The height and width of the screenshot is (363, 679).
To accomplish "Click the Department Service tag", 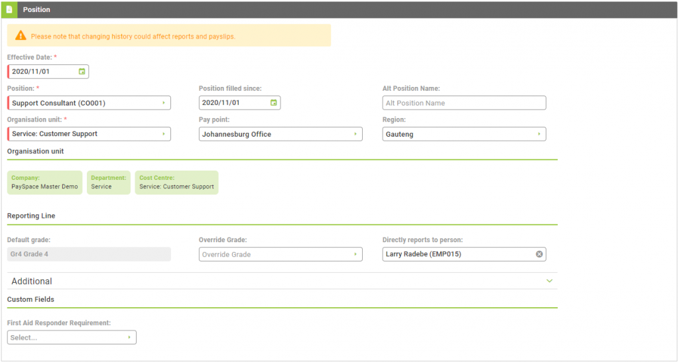I will pyautogui.click(x=109, y=182).
